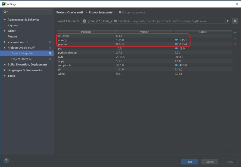This screenshot has width=241, height=167.
Task: Expand Build, Execution, Deployment section
Action: (5, 64)
